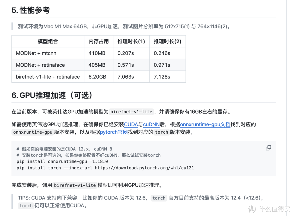Click the 推理时长(1) column header
Screen dimensions: 293x216
131,41
